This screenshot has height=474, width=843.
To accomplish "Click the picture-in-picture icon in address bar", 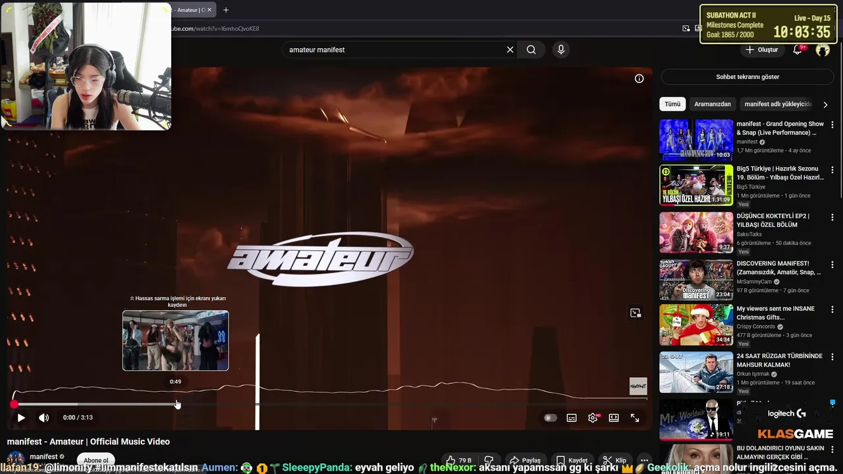I will point(686,28).
